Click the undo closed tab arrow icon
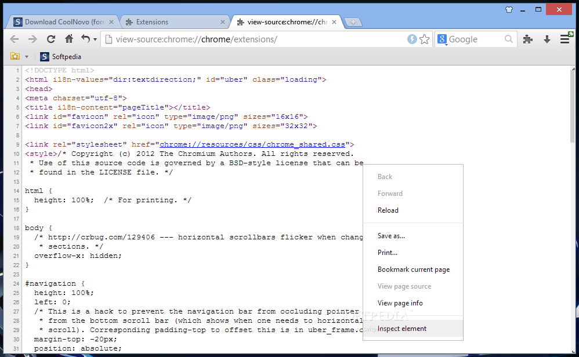579x357 pixels. (85, 39)
